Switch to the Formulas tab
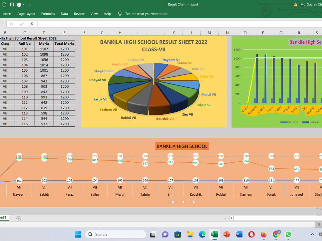 48,14
